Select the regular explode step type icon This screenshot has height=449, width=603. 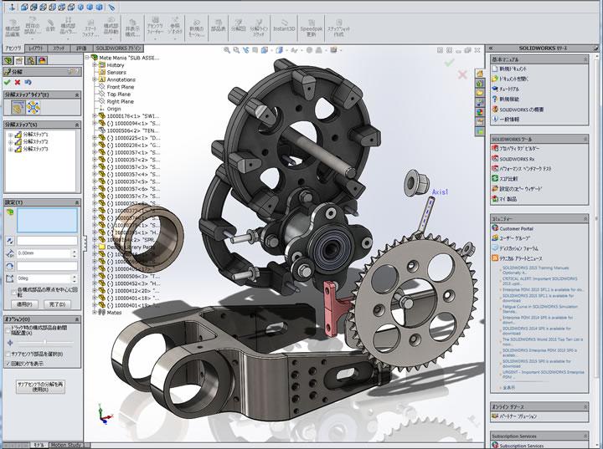[18, 108]
